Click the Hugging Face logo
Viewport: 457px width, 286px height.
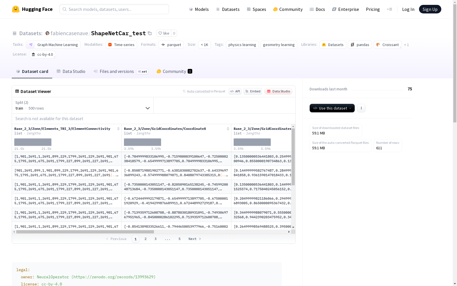[32, 9]
